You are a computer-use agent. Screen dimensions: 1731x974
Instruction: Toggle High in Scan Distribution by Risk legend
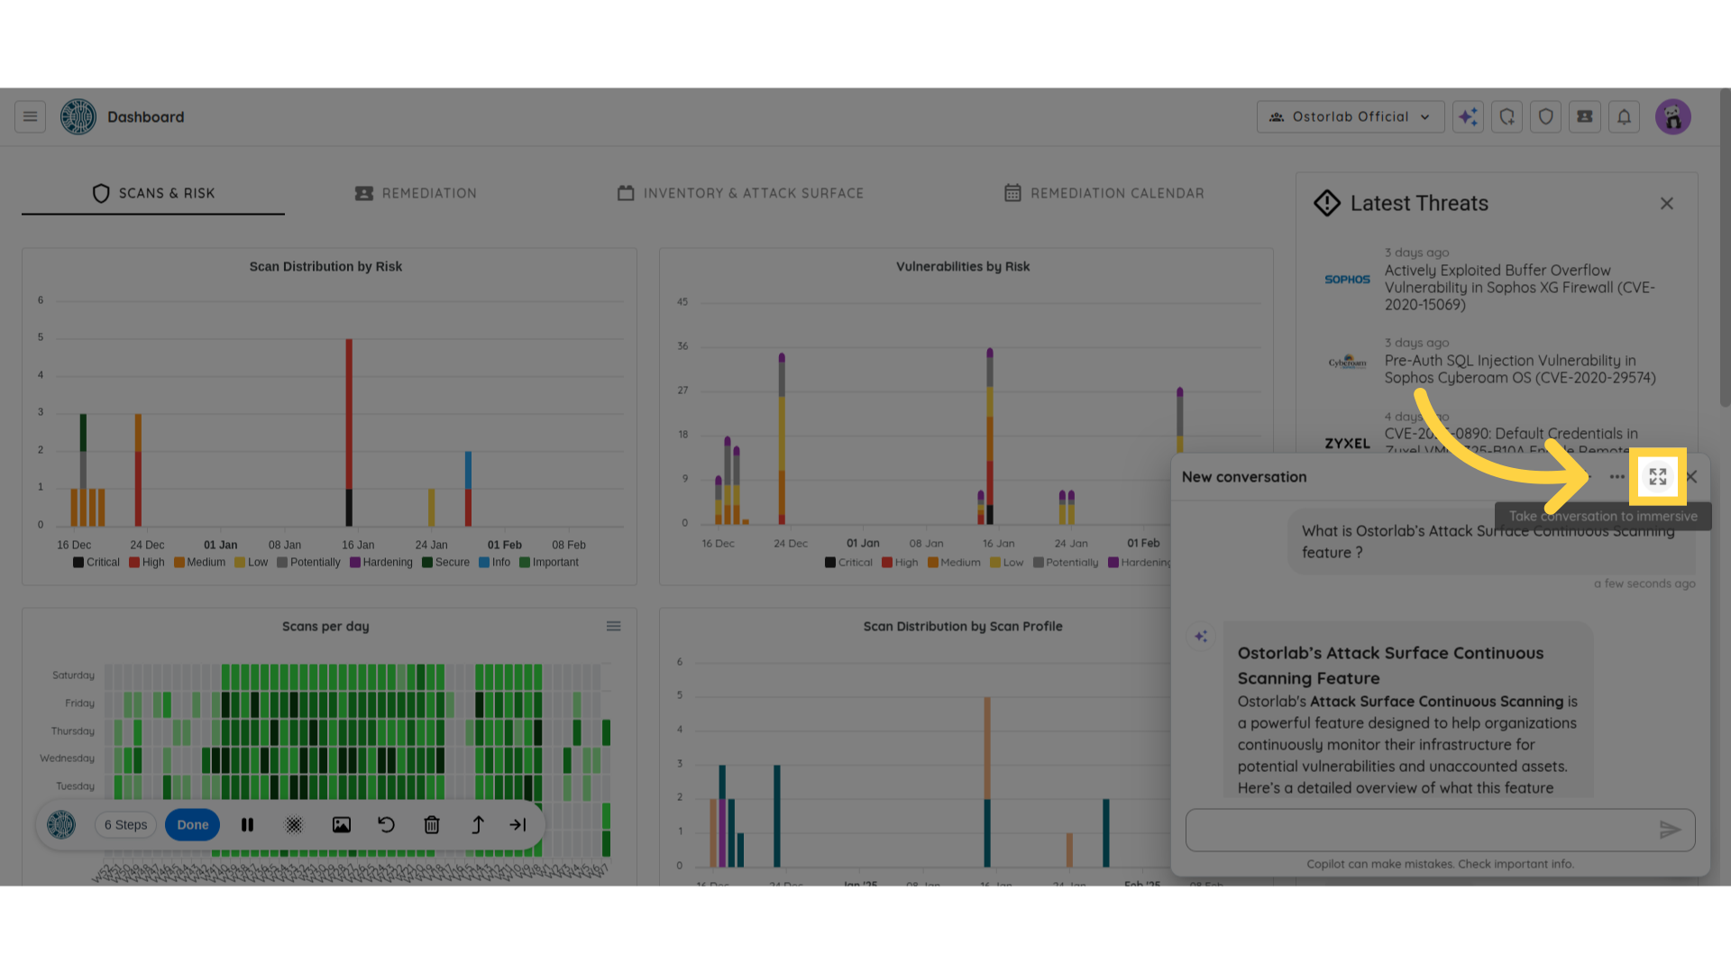pyautogui.click(x=147, y=562)
